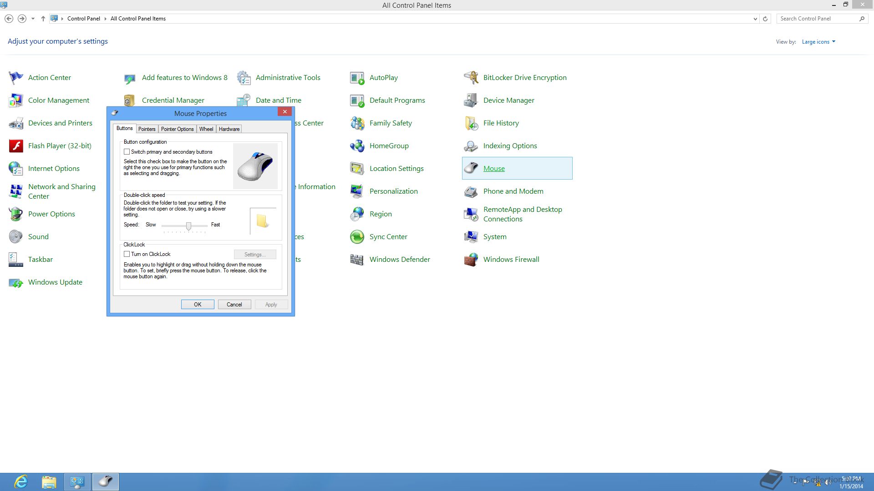Open the Date and Time link
The image size is (874, 491).
(x=279, y=100)
